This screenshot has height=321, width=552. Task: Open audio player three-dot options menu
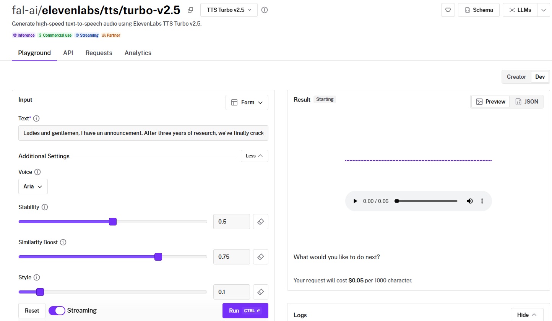click(x=482, y=201)
